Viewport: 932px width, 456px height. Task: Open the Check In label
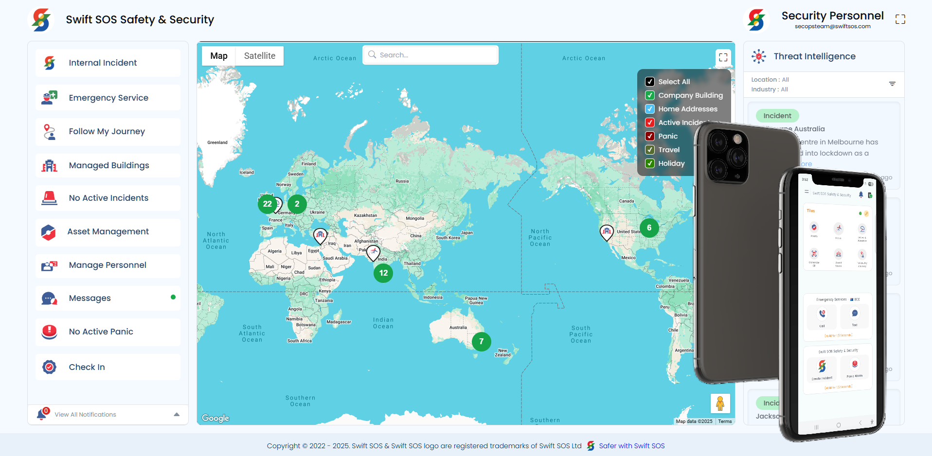(87, 367)
